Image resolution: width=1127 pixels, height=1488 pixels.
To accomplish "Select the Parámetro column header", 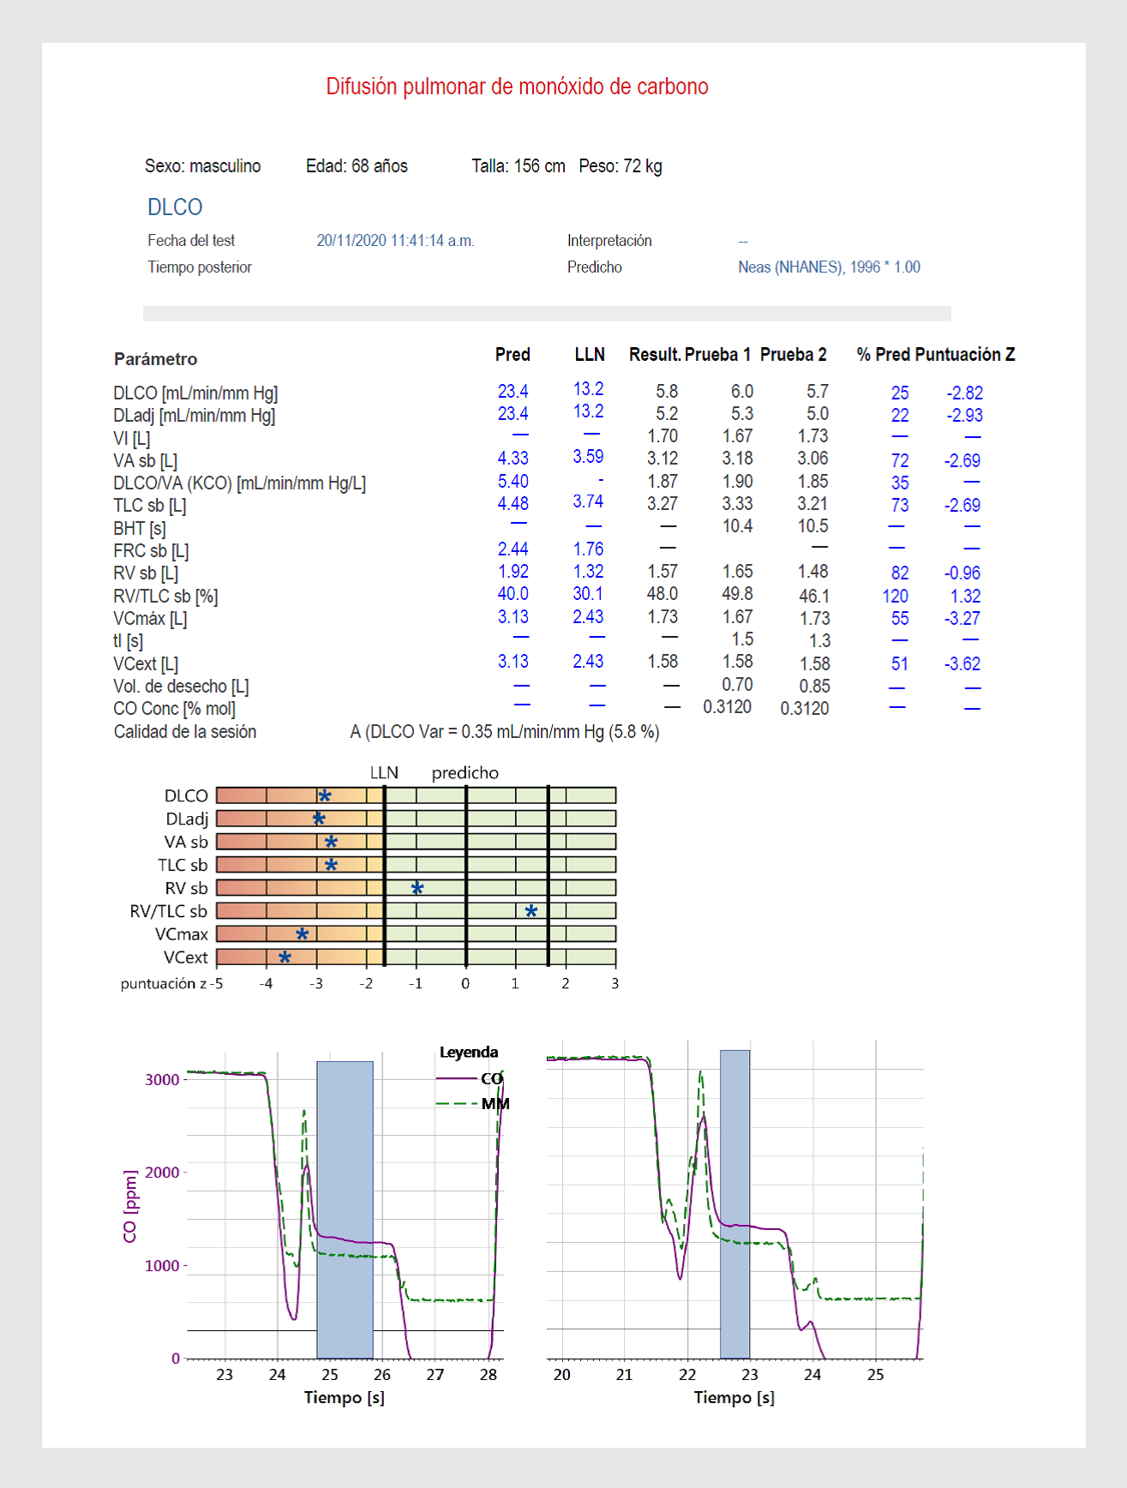I will [155, 359].
